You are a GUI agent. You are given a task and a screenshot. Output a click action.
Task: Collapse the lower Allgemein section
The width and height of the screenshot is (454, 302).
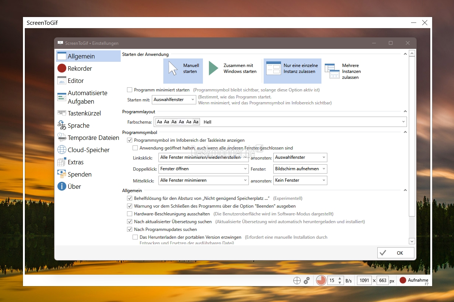click(x=405, y=190)
